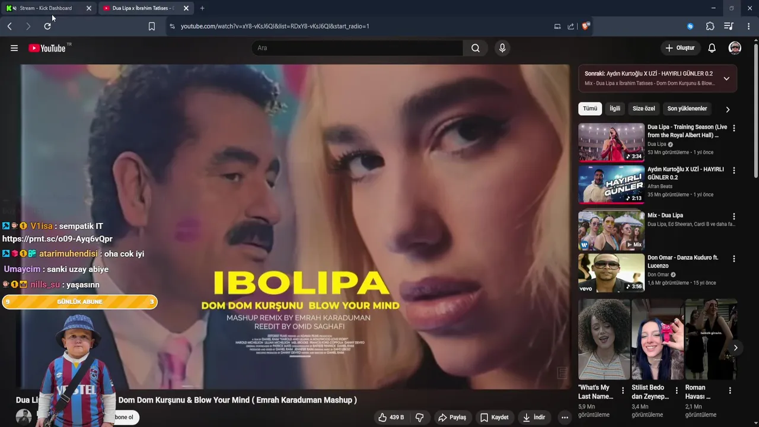
Task: Open the notifications bell
Action: [712, 48]
